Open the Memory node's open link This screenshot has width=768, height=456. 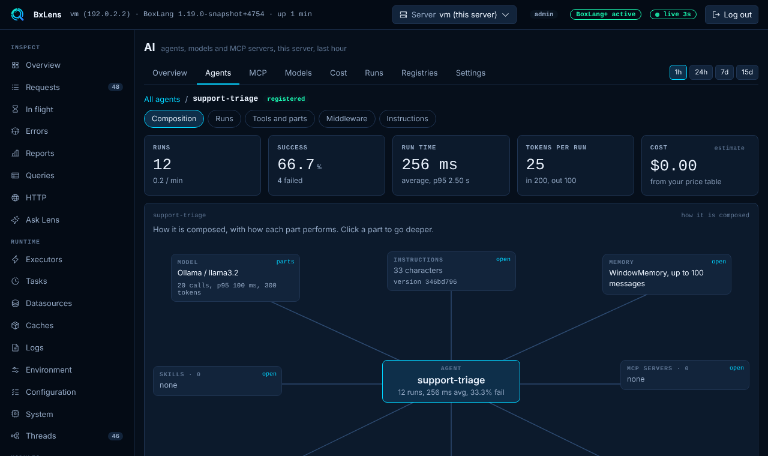pyautogui.click(x=719, y=262)
